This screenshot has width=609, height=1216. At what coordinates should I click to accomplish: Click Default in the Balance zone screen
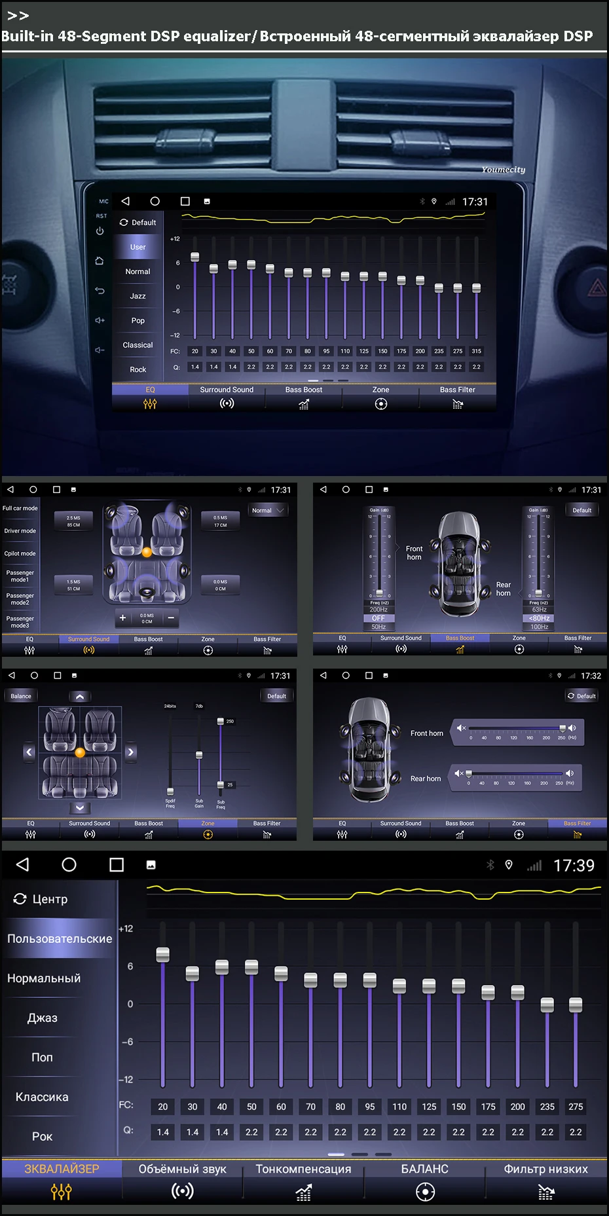[277, 696]
